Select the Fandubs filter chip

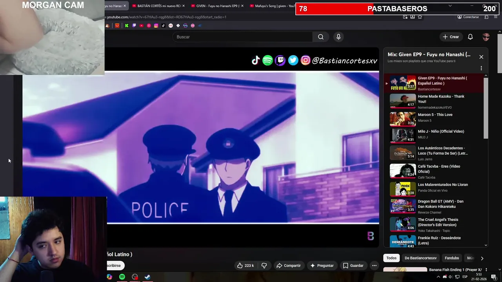tap(452, 258)
